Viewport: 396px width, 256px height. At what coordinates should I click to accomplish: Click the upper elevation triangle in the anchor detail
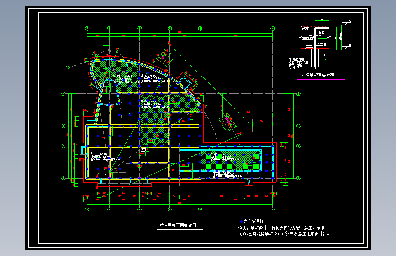(x=345, y=23)
